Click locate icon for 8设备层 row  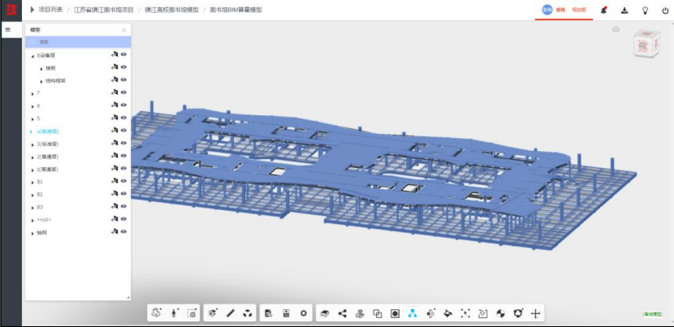click(x=114, y=54)
